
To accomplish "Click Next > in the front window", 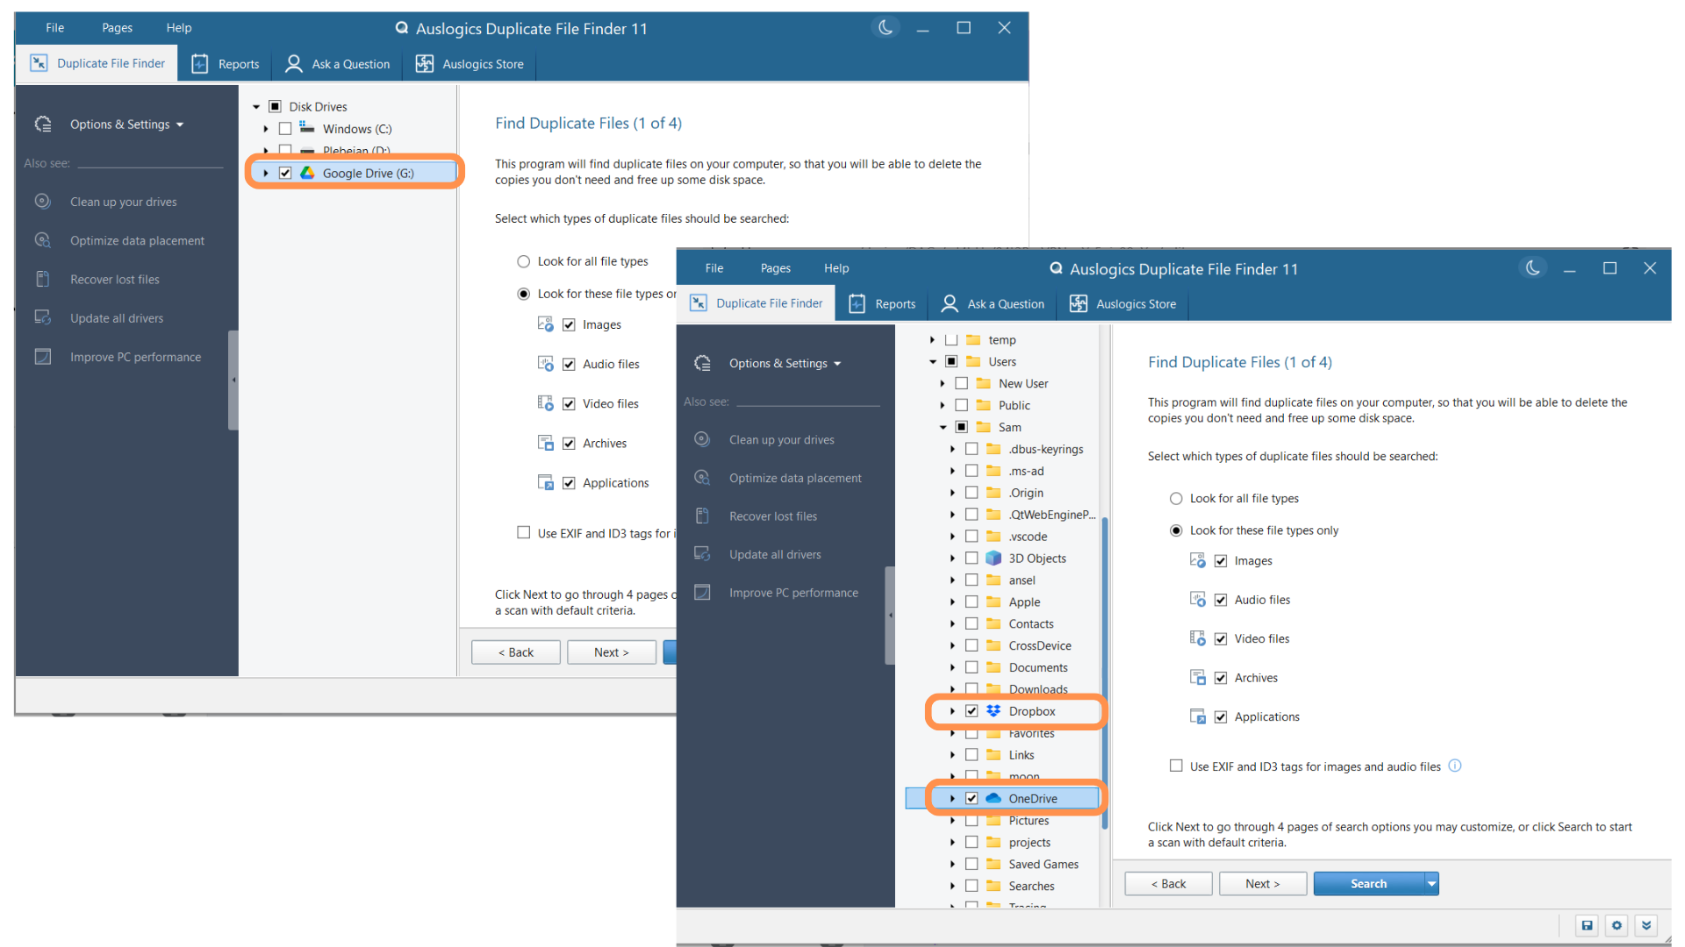I will pyautogui.click(x=1262, y=884).
